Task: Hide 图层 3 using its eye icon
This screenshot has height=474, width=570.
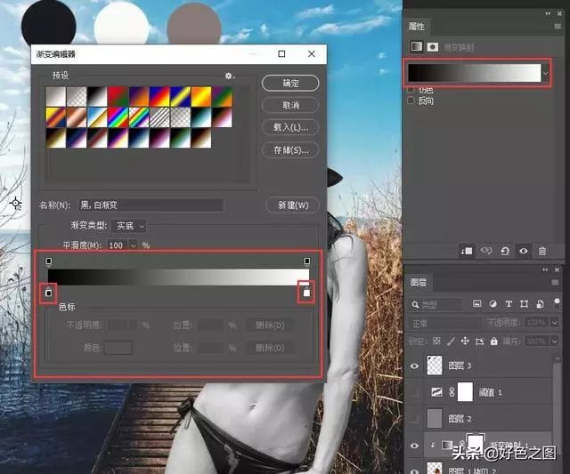Action: click(414, 364)
